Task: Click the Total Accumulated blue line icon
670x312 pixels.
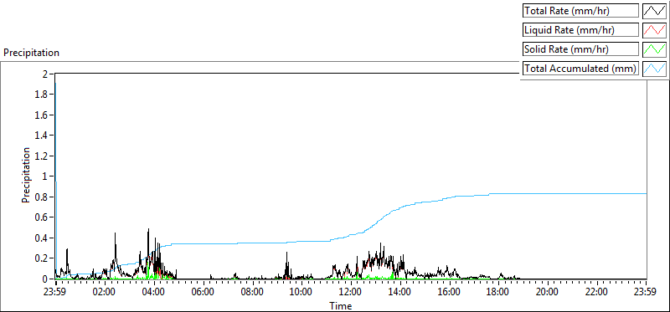Action: (655, 68)
